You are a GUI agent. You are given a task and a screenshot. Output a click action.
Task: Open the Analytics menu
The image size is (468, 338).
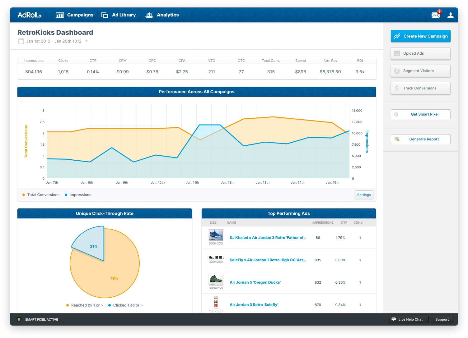[162, 15]
